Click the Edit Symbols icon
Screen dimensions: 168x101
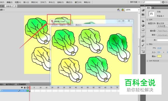[123, 10]
